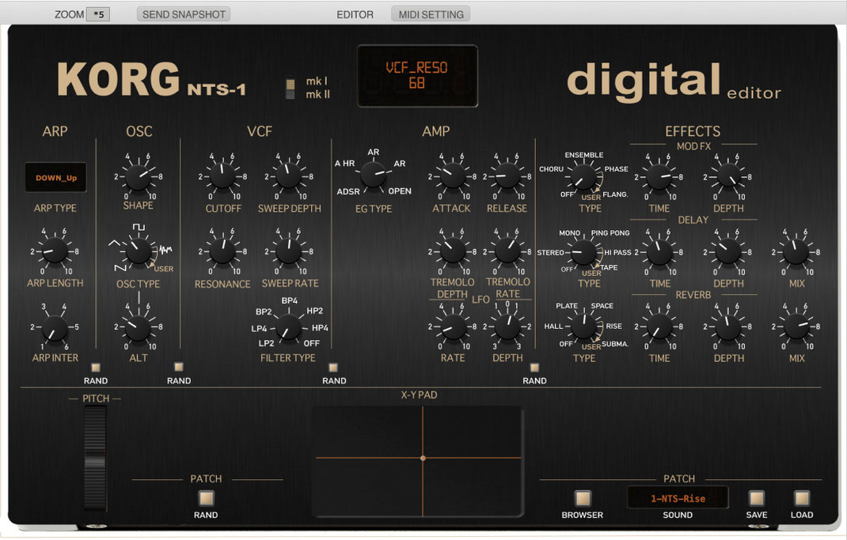Click the Mod FX Type selector knob
The height and width of the screenshot is (540, 847).
583,177
